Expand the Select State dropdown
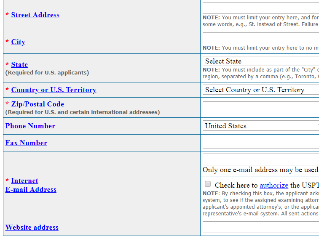This screenshot has height=236, width=319. coord(260,61)
